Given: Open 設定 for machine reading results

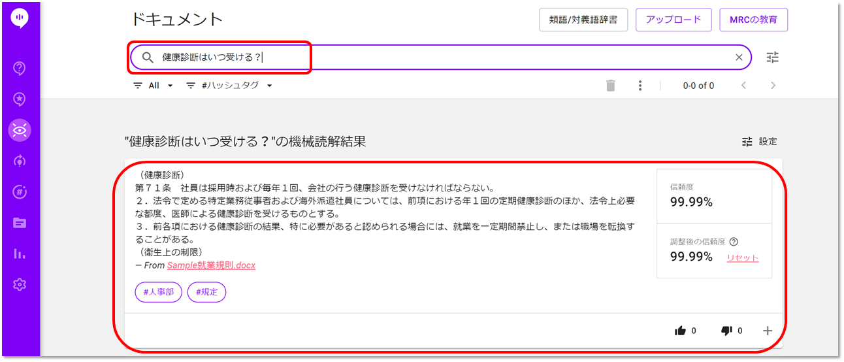Looking at the screenshot, I should tap(760, 141).
